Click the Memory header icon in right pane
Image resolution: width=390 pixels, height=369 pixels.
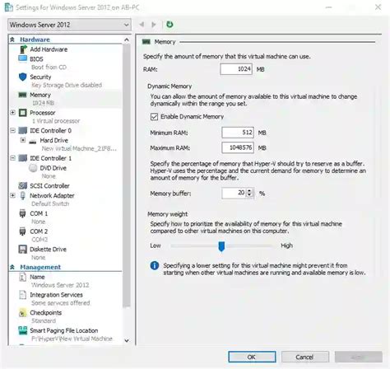(146, 42)
